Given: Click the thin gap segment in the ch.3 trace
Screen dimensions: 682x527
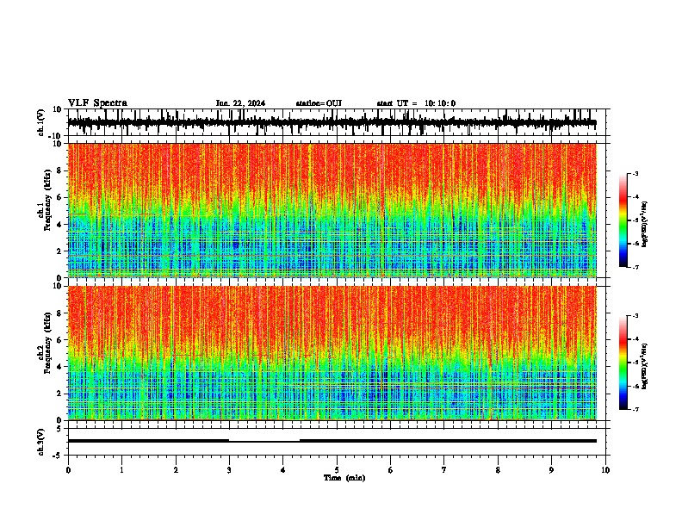Looking at the screenshot, I should 264,442.
